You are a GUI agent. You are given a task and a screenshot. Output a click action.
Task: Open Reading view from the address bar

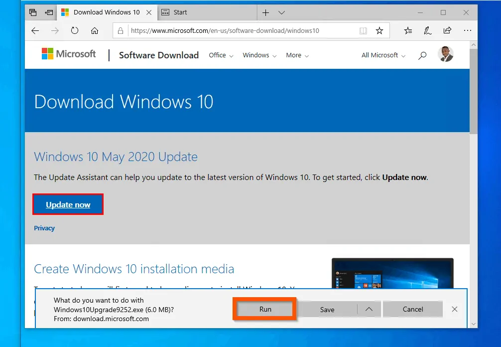tap(363, 31)
